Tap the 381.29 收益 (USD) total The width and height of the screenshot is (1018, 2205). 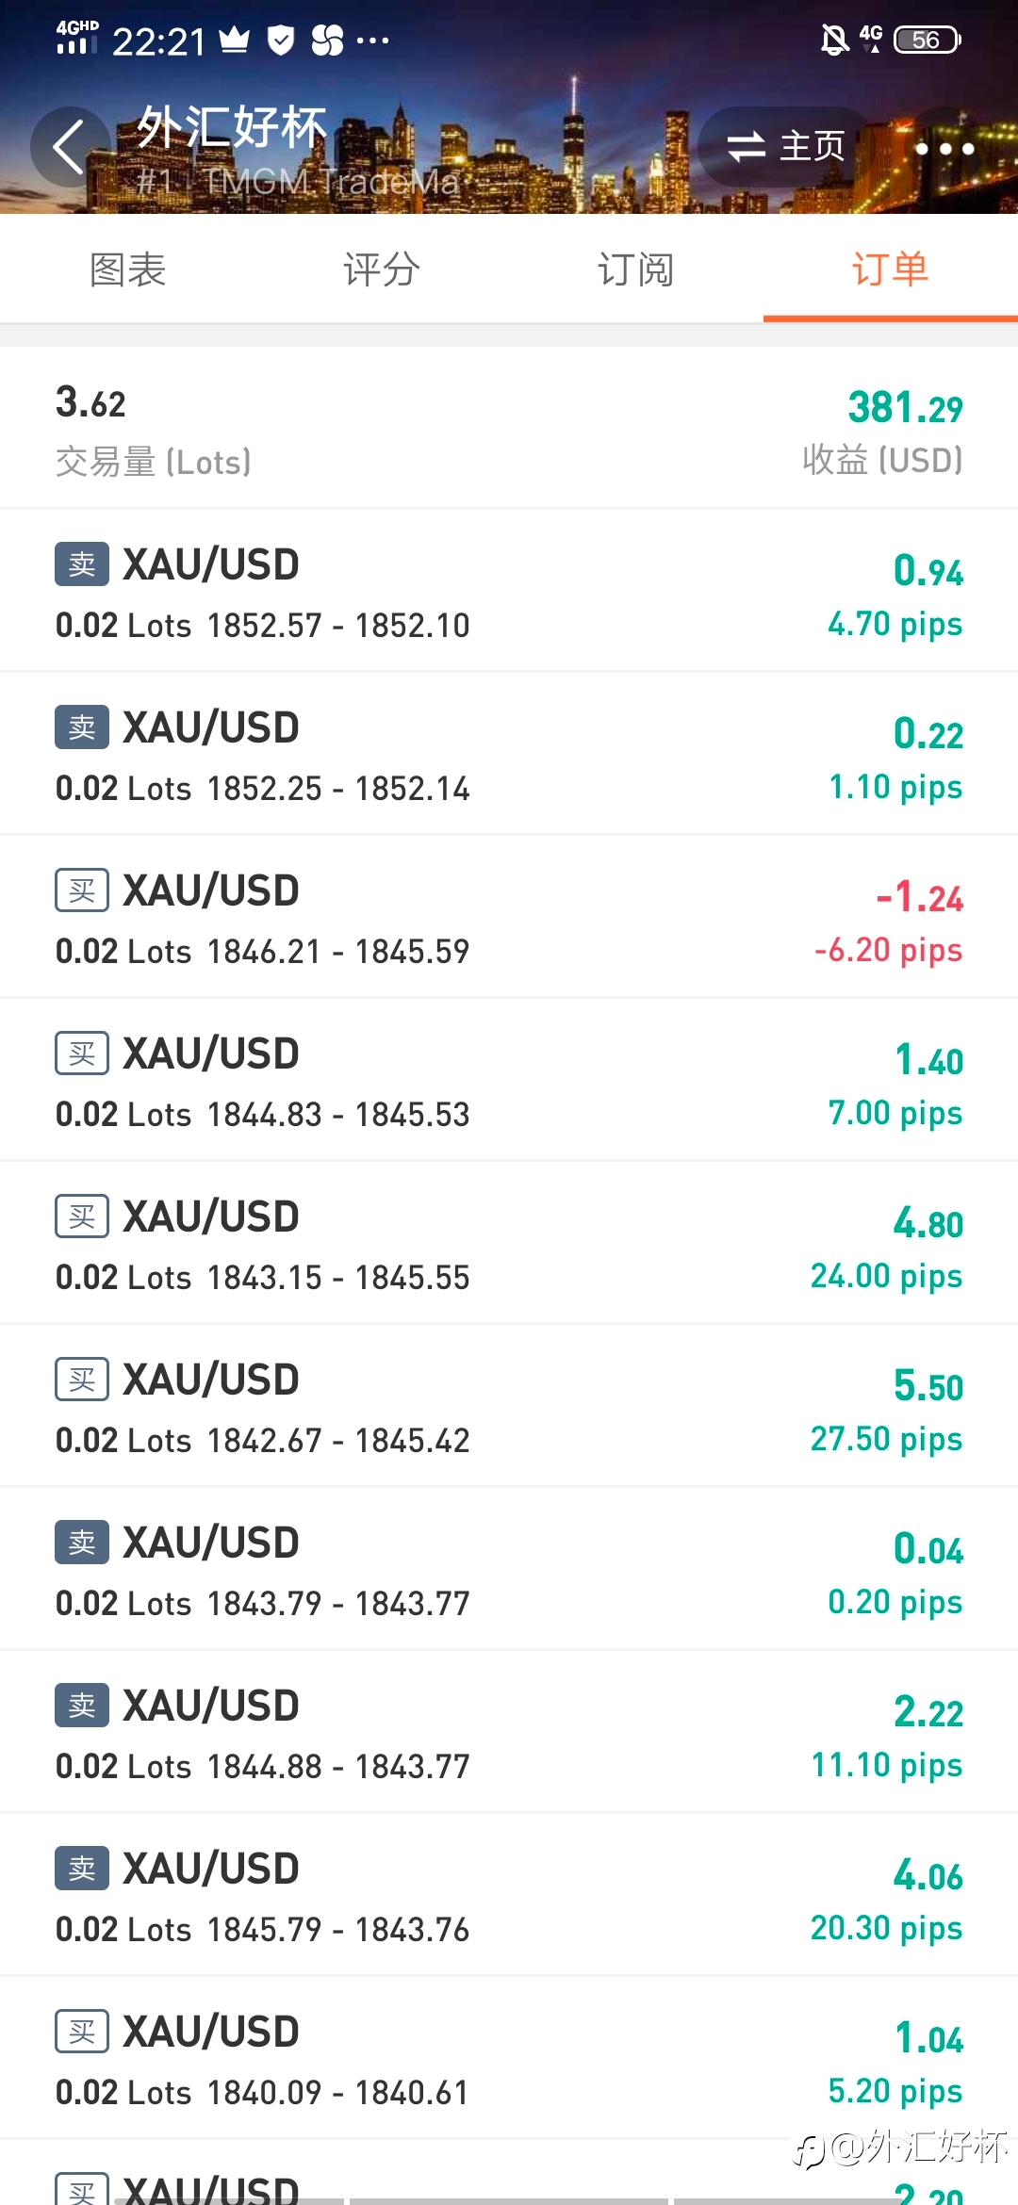point(883,432)
